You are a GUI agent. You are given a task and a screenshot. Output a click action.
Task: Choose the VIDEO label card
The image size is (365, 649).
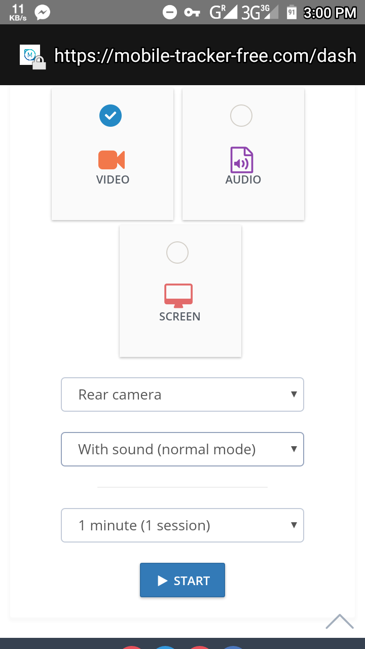[x=113, y=179]
